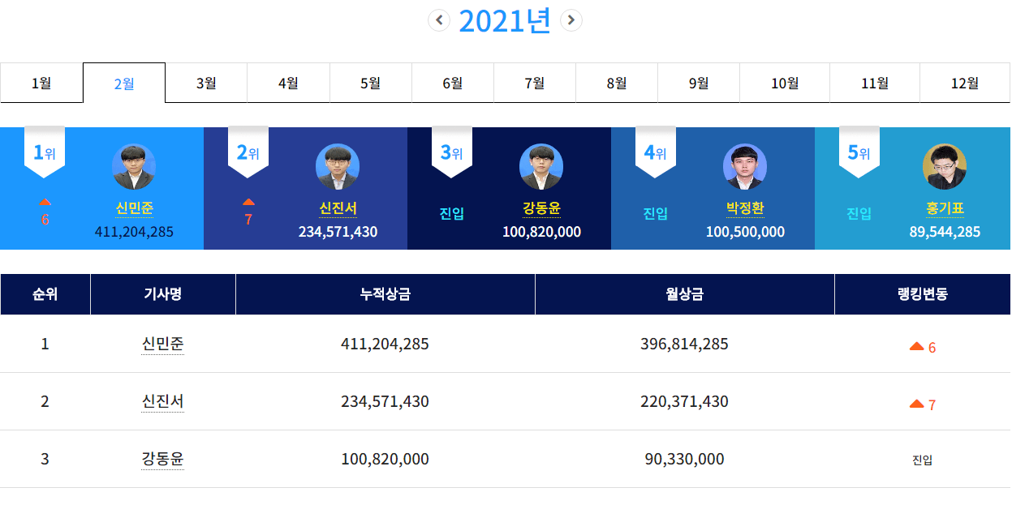1012x505 pixels.
Task: Click 박정환 name in the 4위 card
Action: click(745, 209)
